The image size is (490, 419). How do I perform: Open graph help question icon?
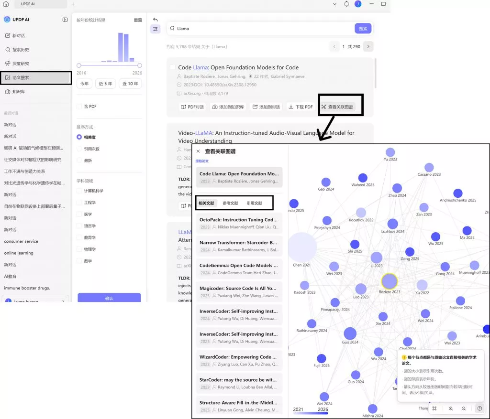(479, 408)
